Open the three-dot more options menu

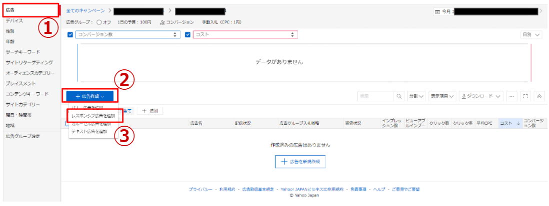[511, 96]
